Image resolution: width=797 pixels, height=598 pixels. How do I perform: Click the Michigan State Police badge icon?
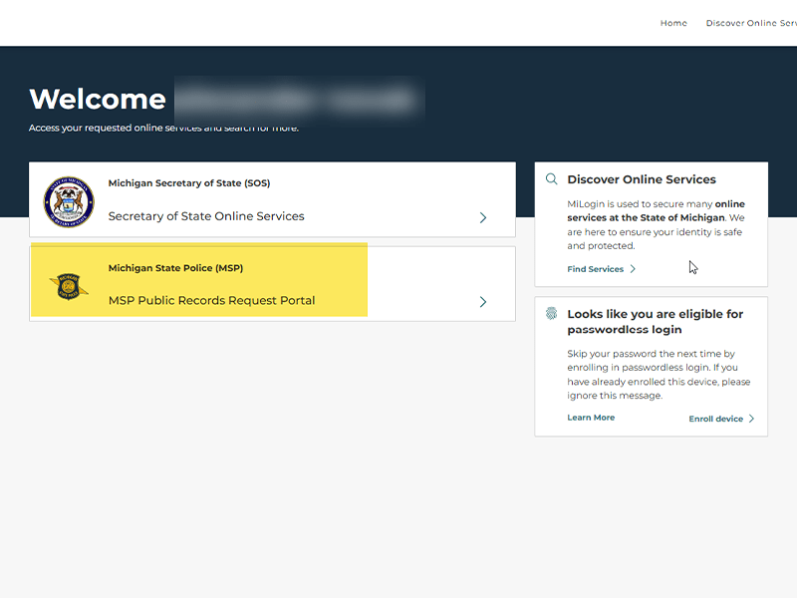[69, 286]
